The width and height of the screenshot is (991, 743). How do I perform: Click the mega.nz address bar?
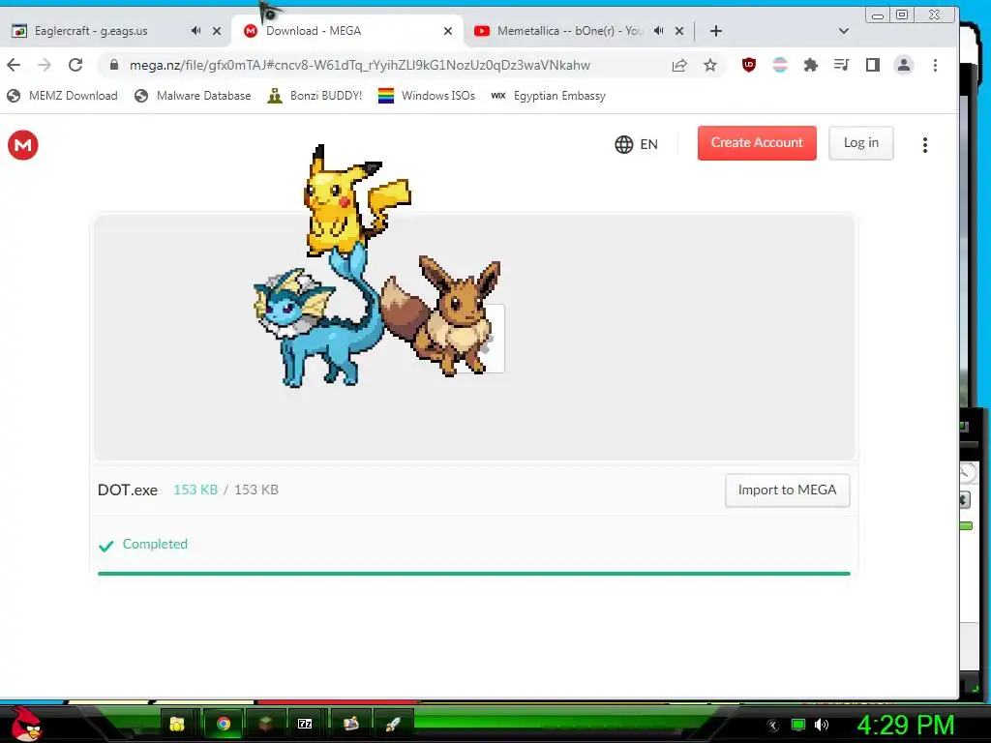tap(360, 65)
